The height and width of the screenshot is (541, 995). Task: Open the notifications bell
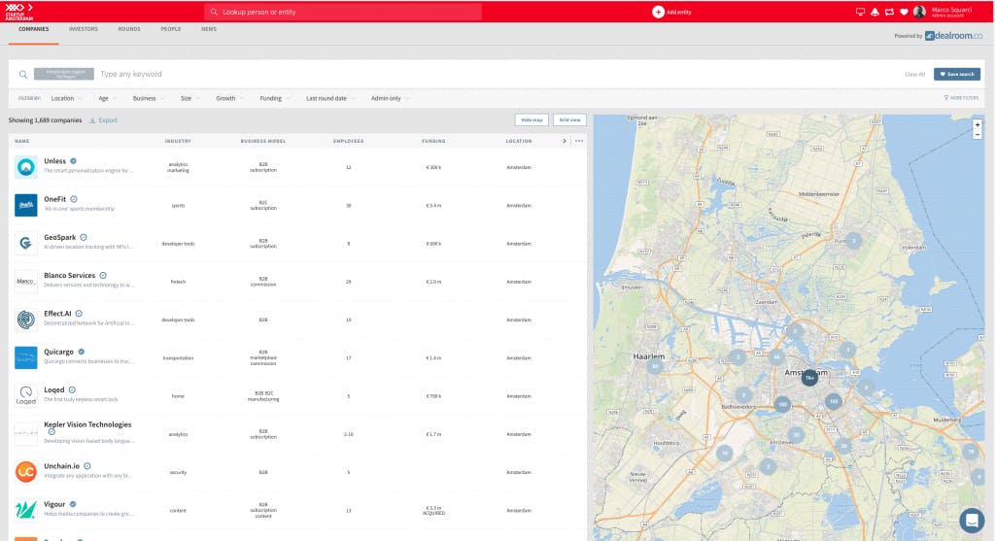pyautogui.click(x=874, y=12)
